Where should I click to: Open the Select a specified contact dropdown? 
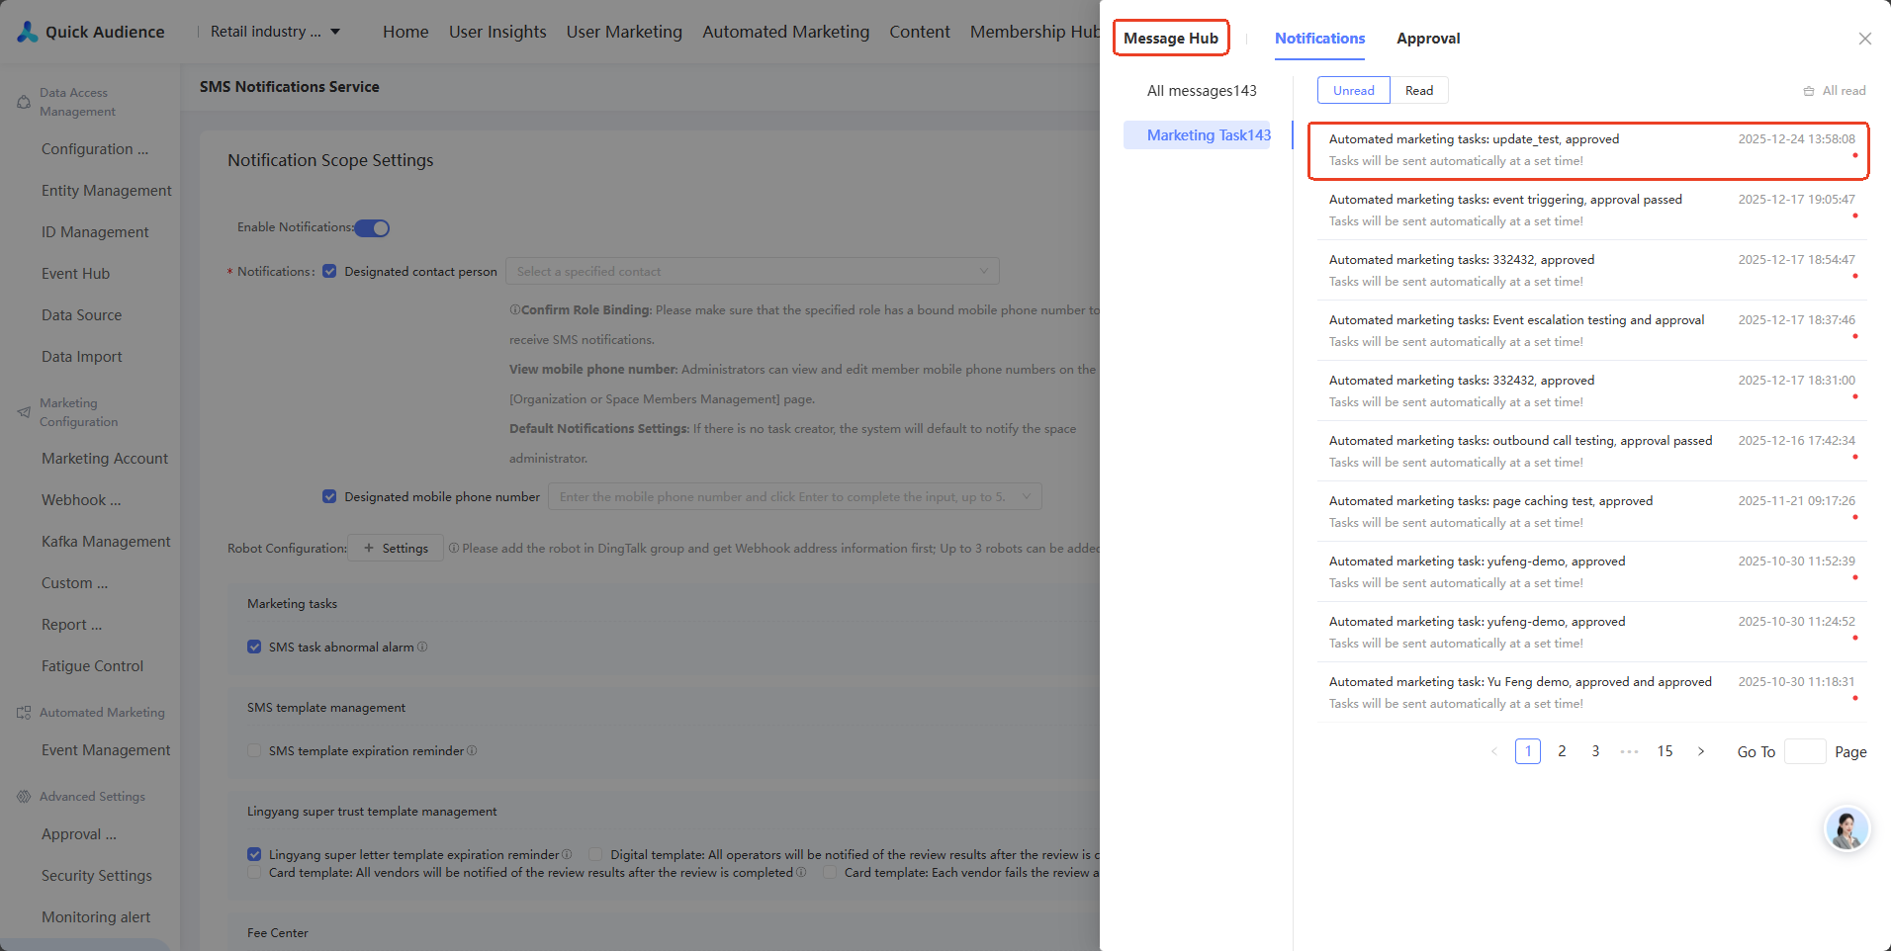[x=753, y=272]
